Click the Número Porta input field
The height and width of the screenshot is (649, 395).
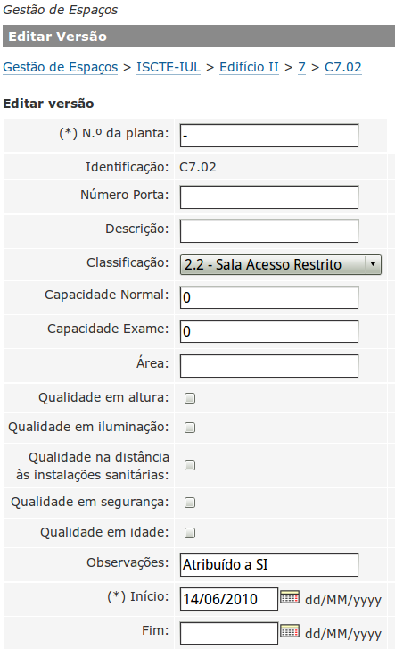pyautogui.click(x=269, y=197)
